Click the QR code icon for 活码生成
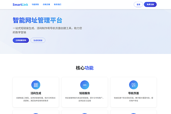Image resolution: width=171 pixels, height=114 pixels. pos(36,85)
